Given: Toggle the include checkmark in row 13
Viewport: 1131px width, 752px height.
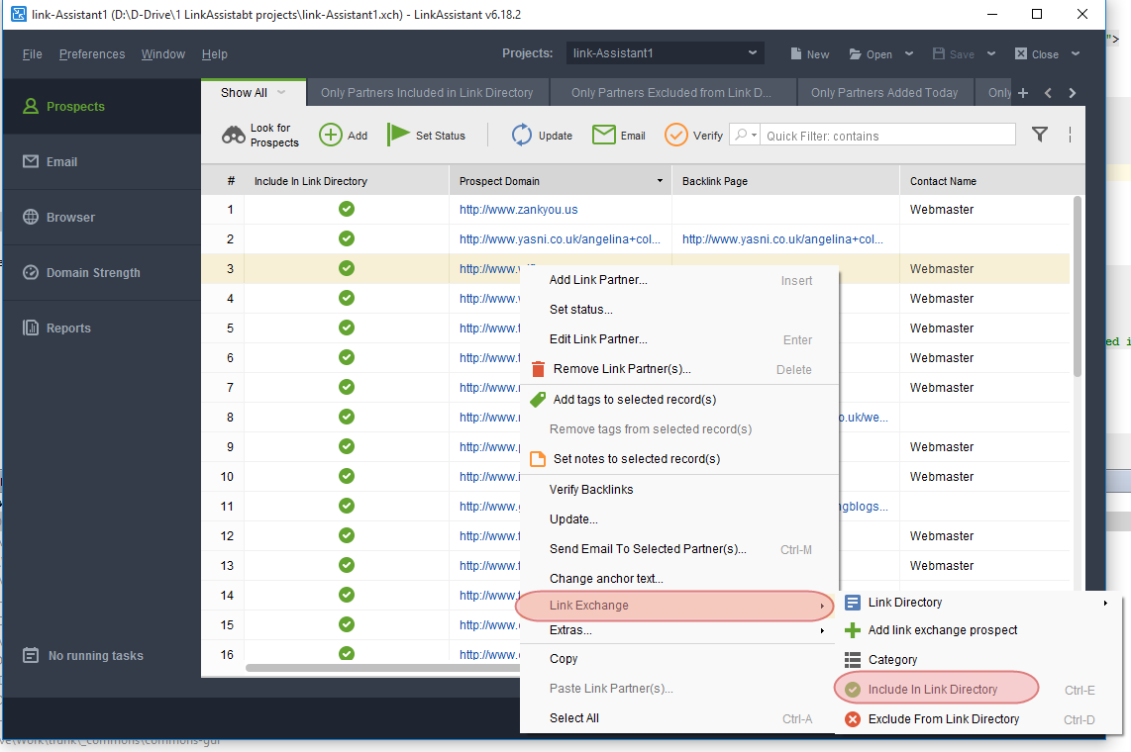Looking at the screenshot, I should (347, 565).
